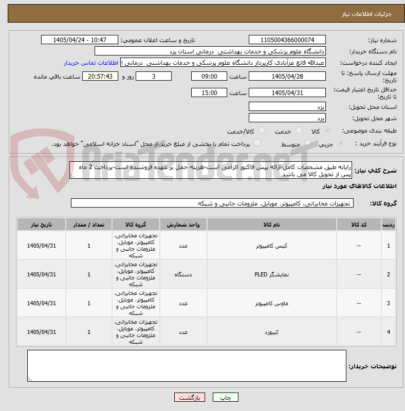Click the response deadline date 1405/04/28

287,76
